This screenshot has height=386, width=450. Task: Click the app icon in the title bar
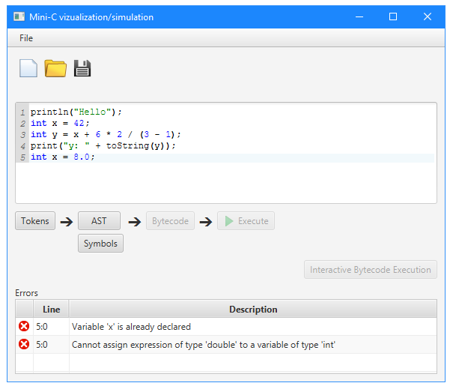(19, 16)
